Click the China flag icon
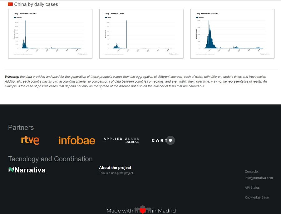This screenshot has width=281, height=214. (10, 4)
